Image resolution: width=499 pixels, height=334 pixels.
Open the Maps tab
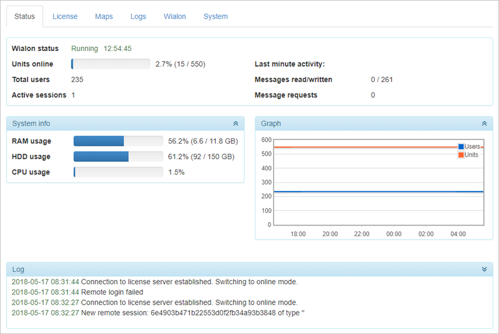point(104,16)
